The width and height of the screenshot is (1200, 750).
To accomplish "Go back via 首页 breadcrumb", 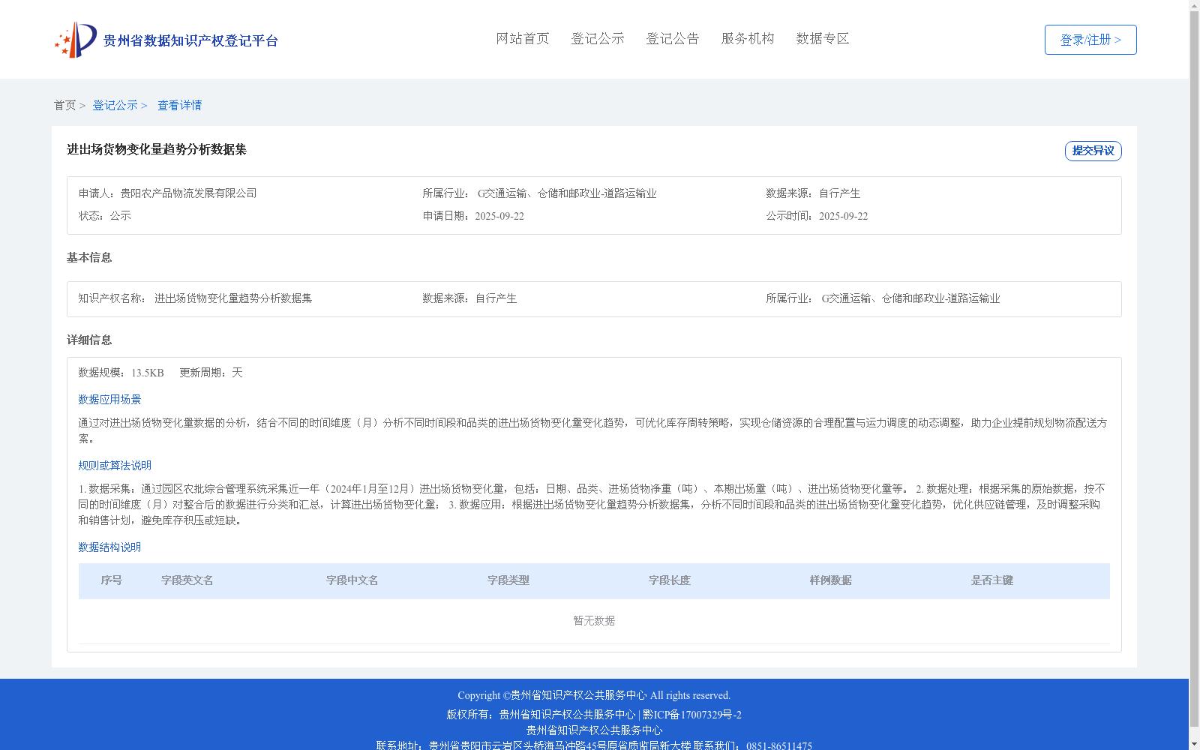I will point(64,106).
